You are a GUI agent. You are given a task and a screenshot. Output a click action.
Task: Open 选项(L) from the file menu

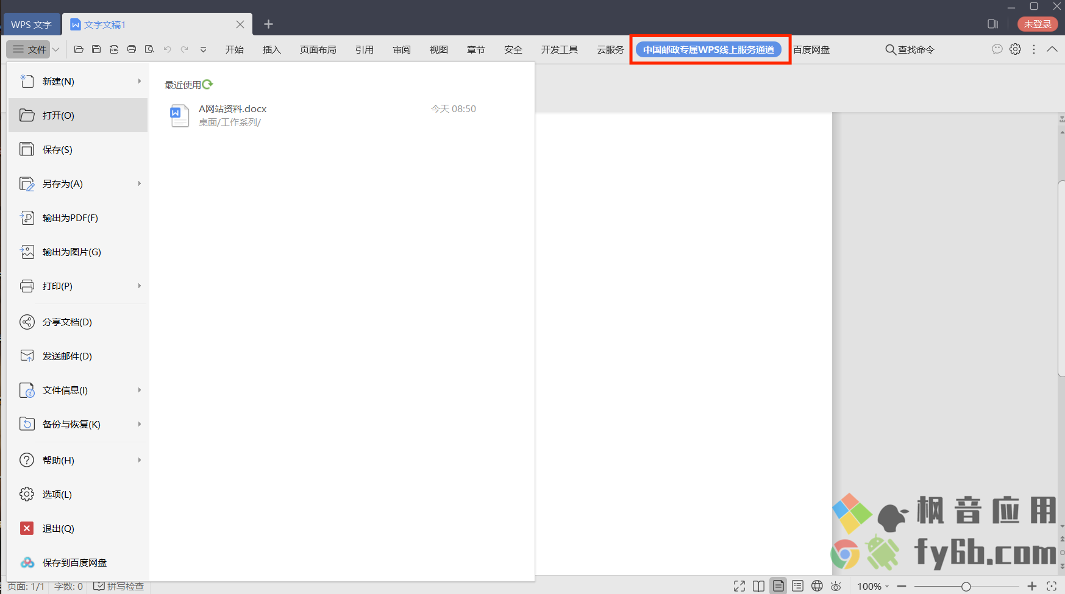coord(78,494)
